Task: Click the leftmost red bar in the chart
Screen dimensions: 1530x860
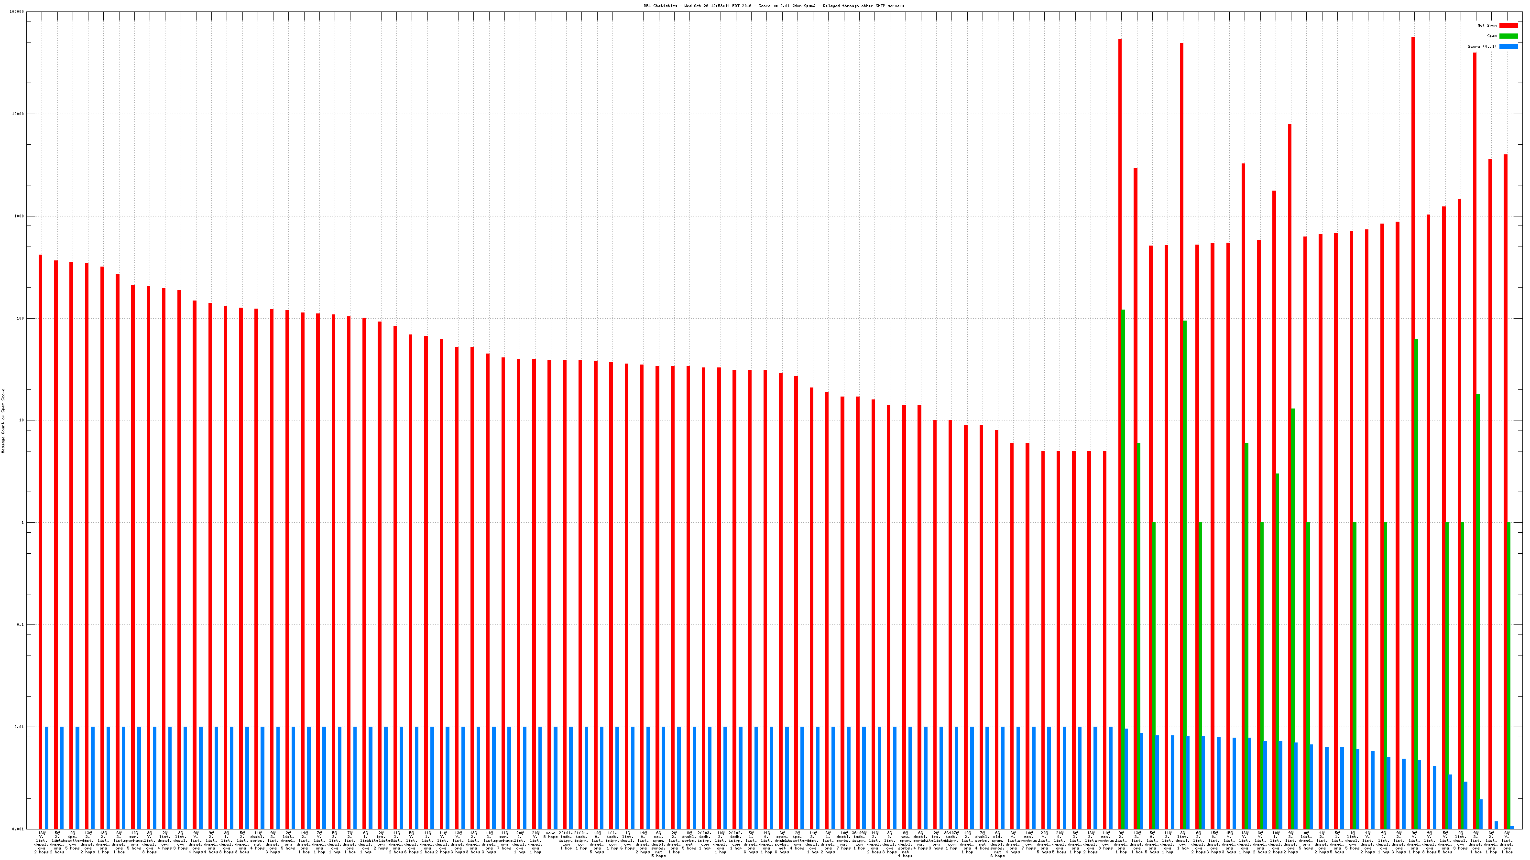Action: (40, 534)
